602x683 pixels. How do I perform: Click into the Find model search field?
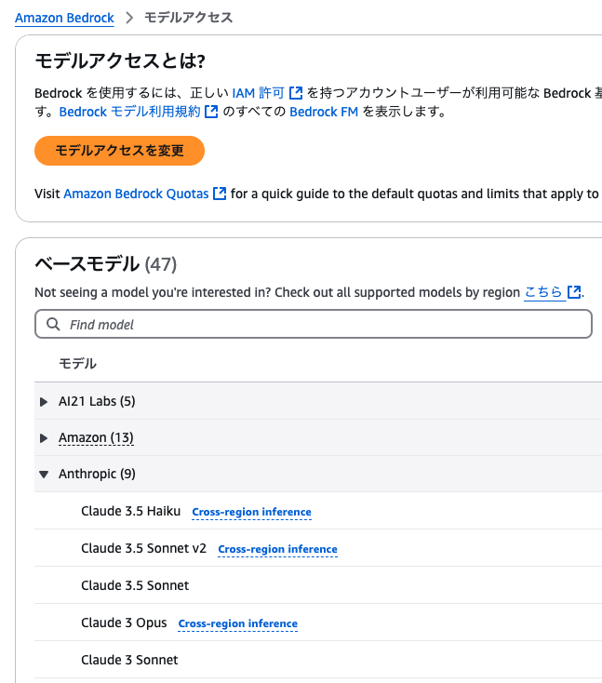tap(316, 325)
